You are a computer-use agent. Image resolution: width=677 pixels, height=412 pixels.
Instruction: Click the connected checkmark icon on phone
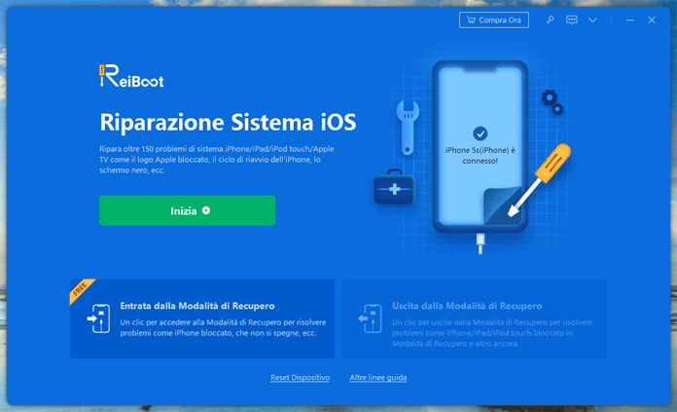point(481,133)
